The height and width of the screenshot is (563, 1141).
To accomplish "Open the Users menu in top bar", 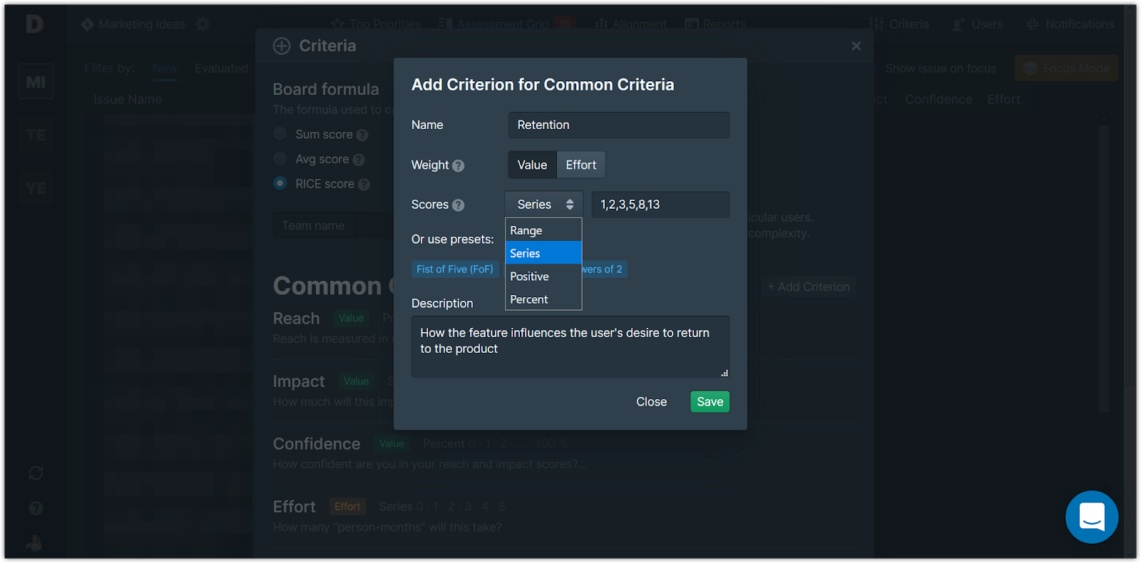I will pos(978,24).
